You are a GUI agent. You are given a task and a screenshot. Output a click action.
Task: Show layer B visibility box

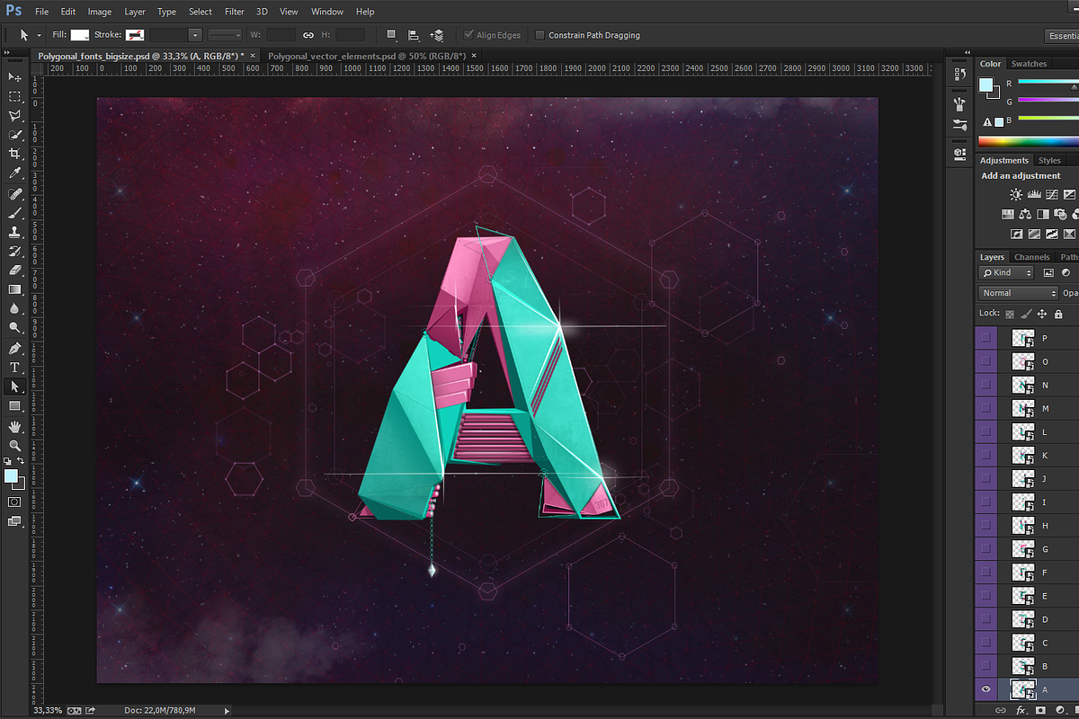tap(986, 666)
